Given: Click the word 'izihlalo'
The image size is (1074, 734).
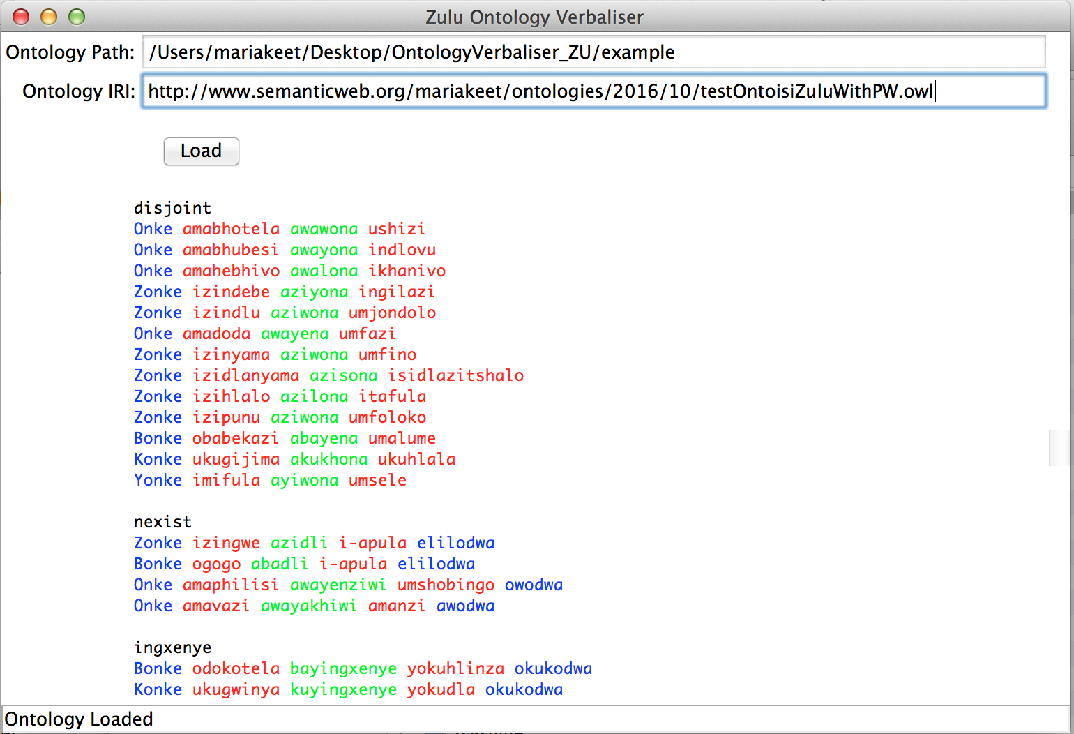Looking at the screenshot, I should pos(231,396).
